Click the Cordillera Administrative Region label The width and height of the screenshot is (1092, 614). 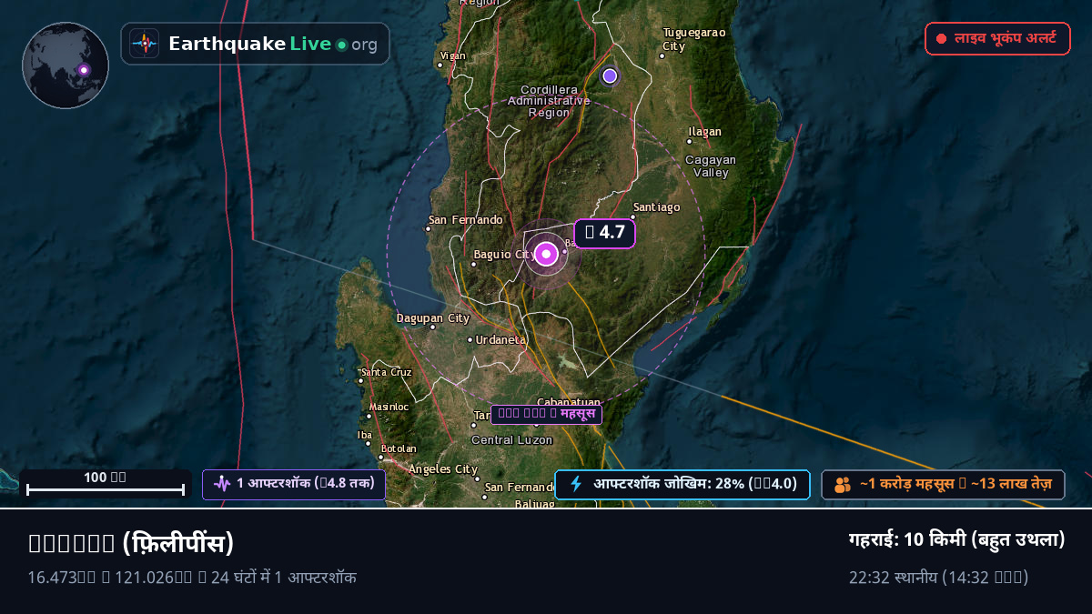pos(549,101)
